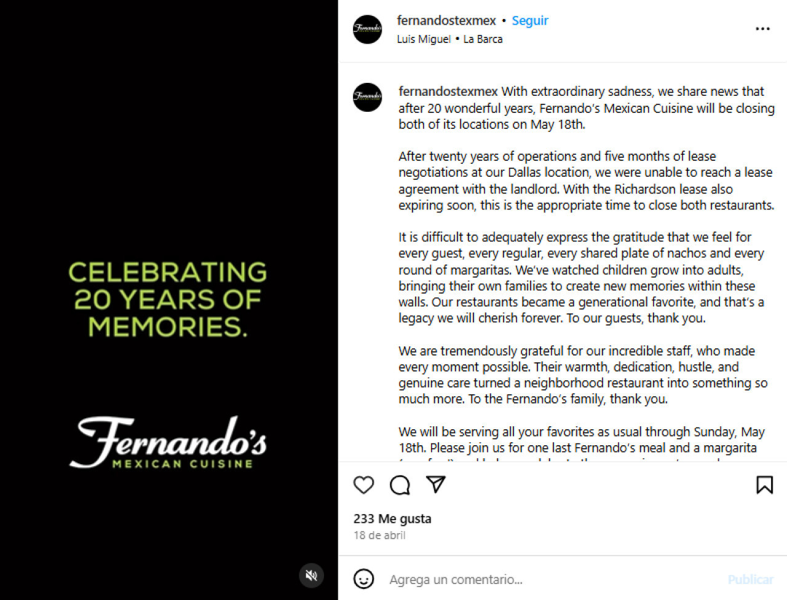Click the fernandostexmex name in caption
Viewport: 787px width, 600px height.
click(x=448, y=92)
